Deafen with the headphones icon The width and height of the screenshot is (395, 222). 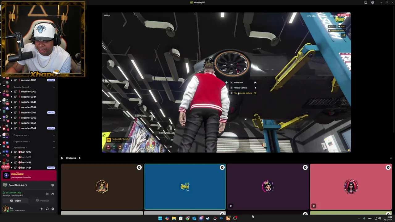click(x=47, y=209)
